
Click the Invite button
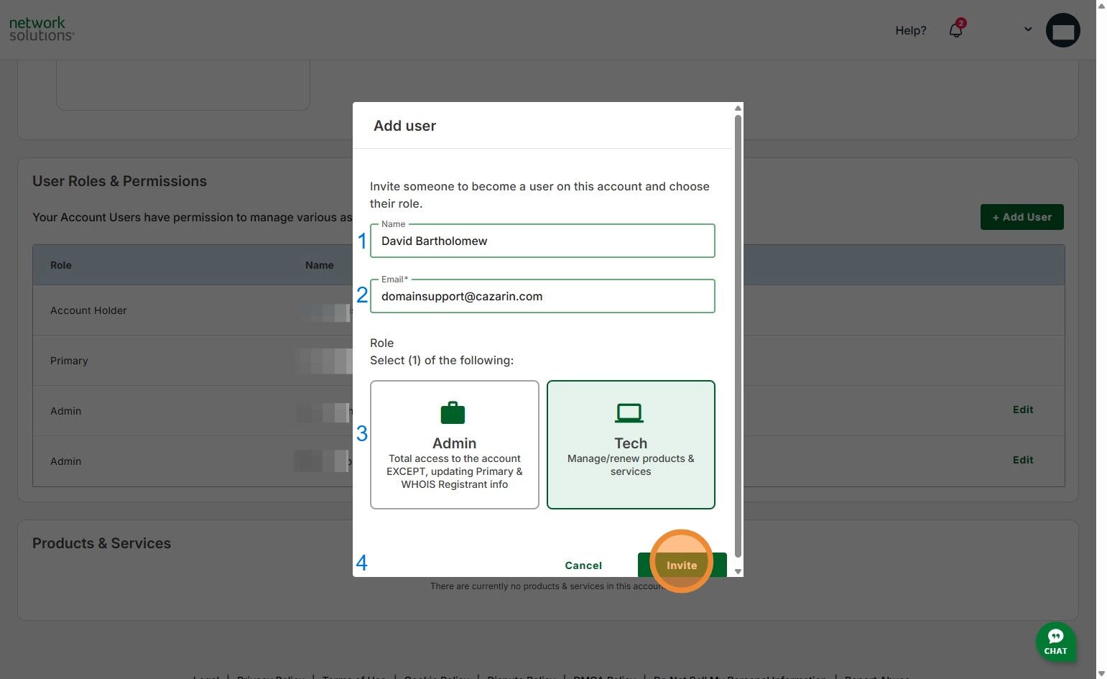click(682, 565)
